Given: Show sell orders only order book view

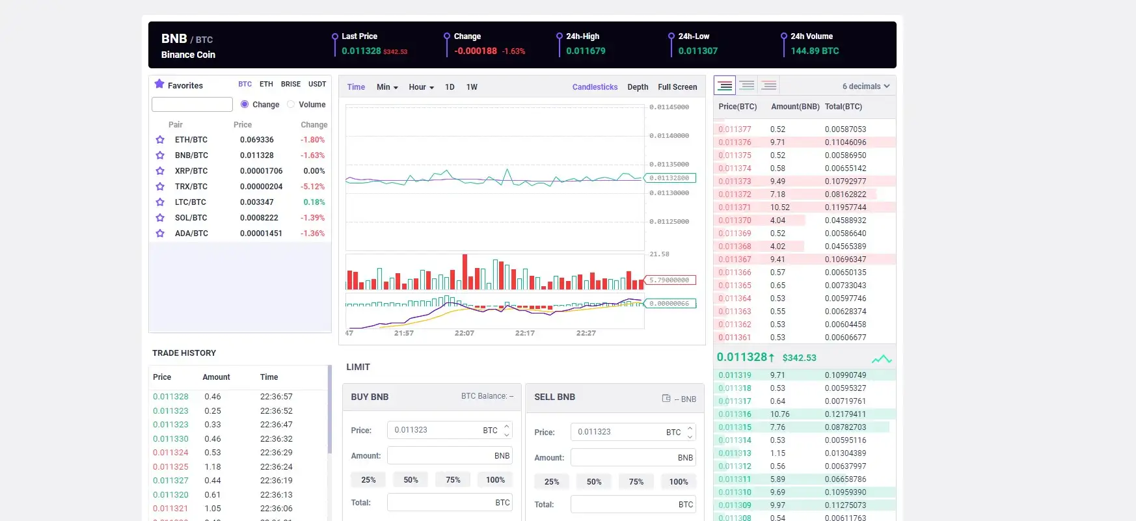Looking at the screenshot, I should tap(769, 86).
